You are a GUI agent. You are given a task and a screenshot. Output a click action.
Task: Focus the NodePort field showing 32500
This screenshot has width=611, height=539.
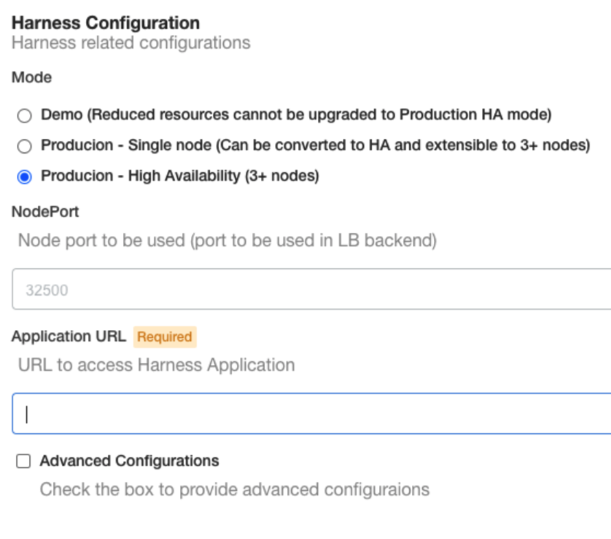pos(311,289)
